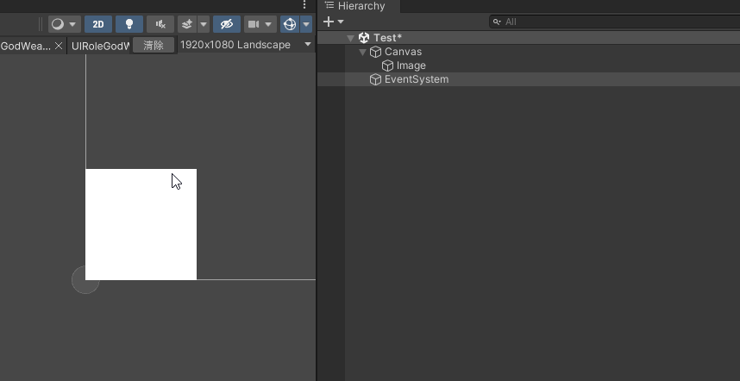Switch to the UIRoleGodW tab

[x=100, y=47]
